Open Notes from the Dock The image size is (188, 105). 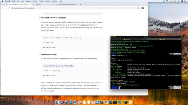tap(84, 102)
